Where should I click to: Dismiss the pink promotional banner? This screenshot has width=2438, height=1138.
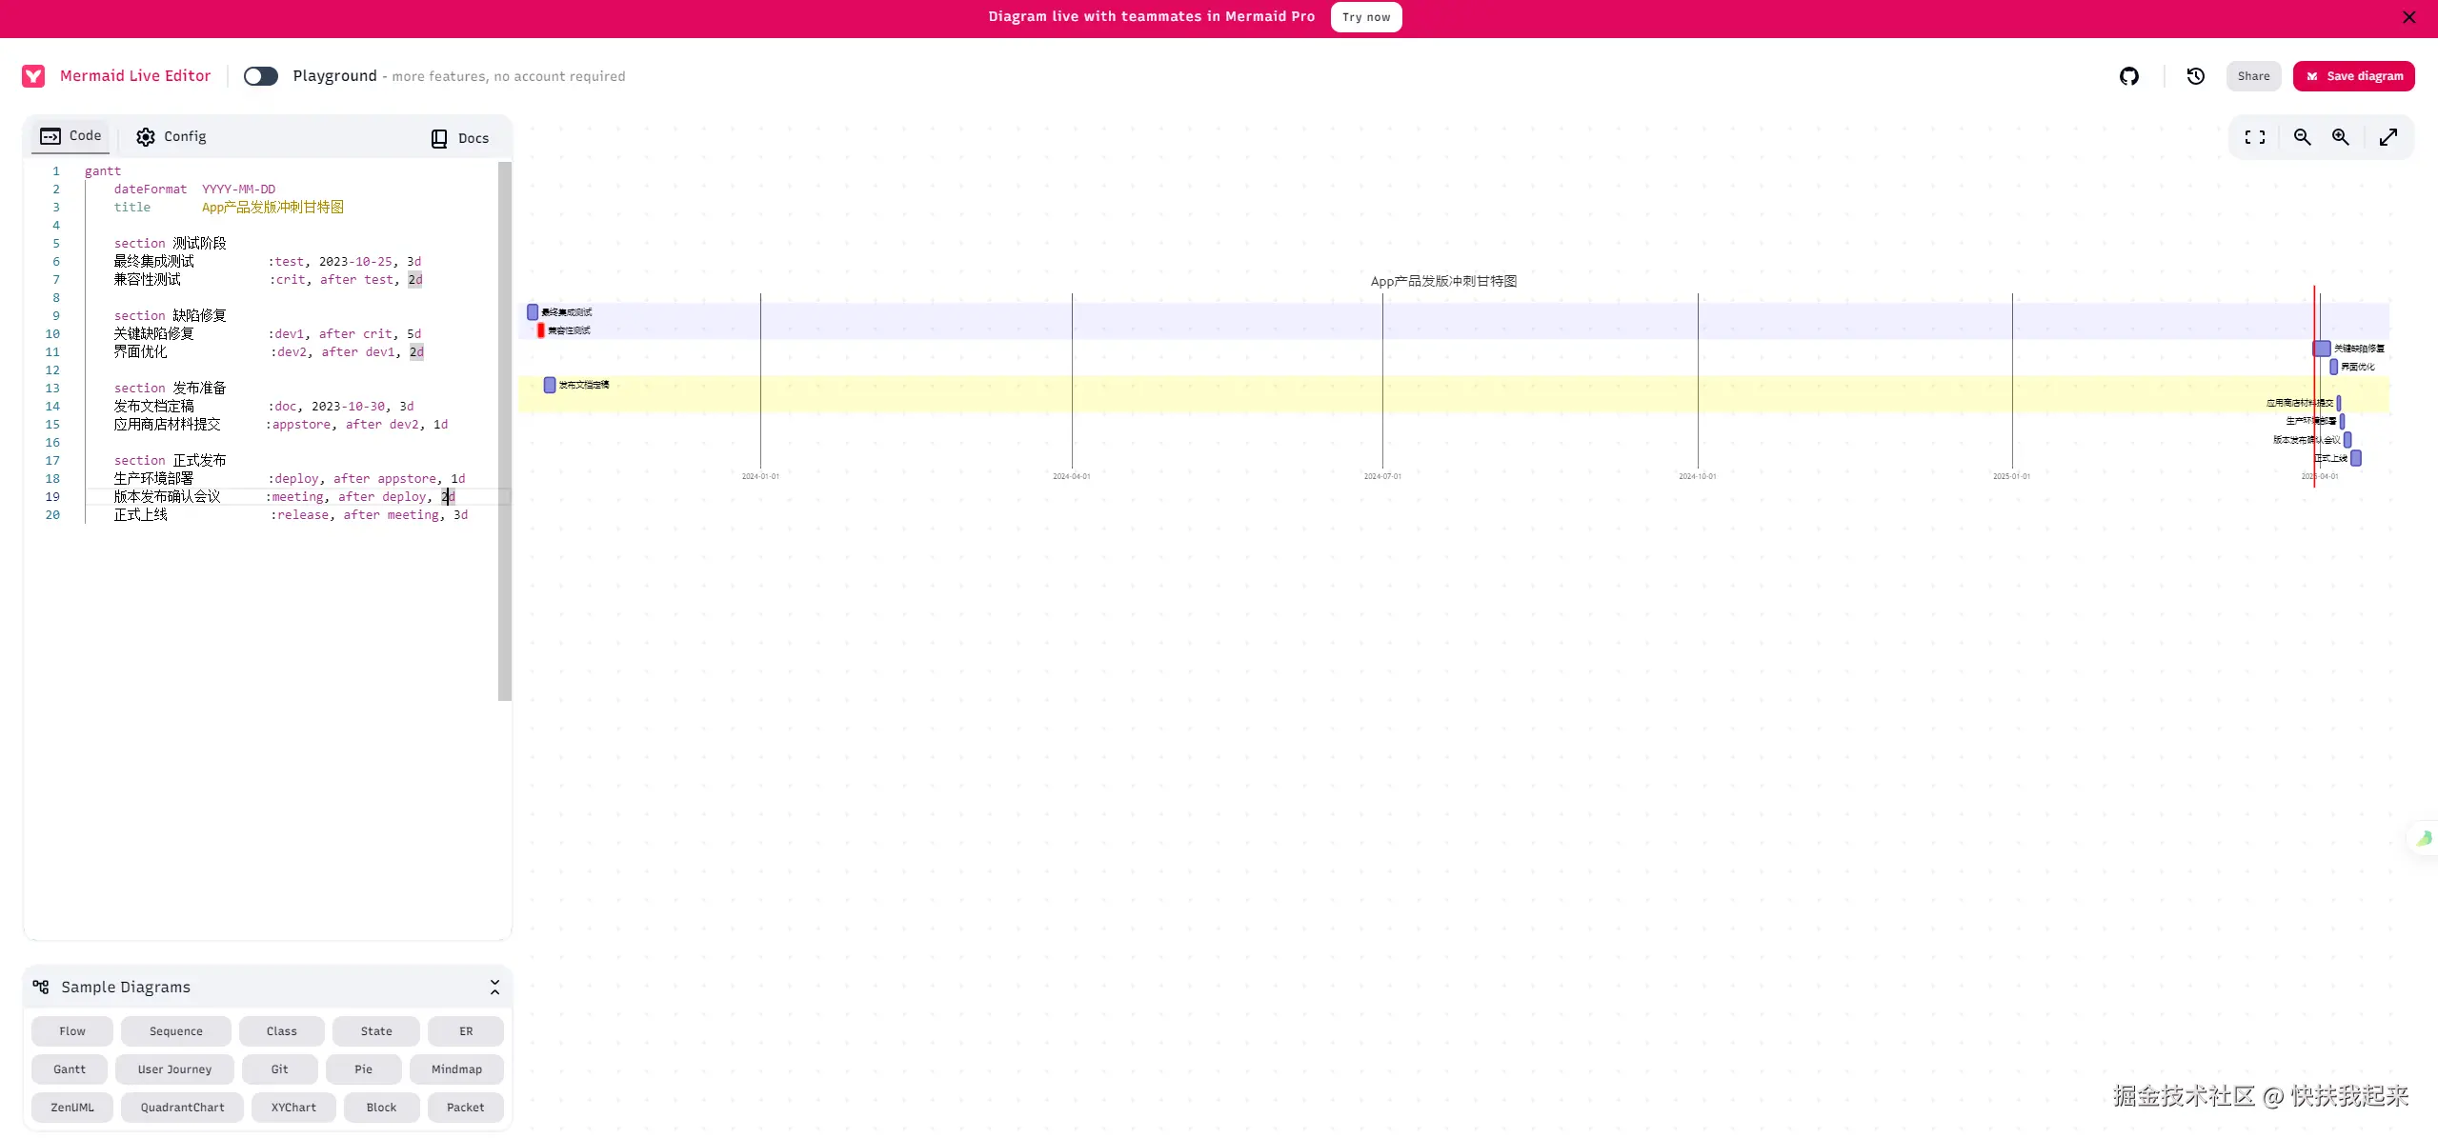2408,17
